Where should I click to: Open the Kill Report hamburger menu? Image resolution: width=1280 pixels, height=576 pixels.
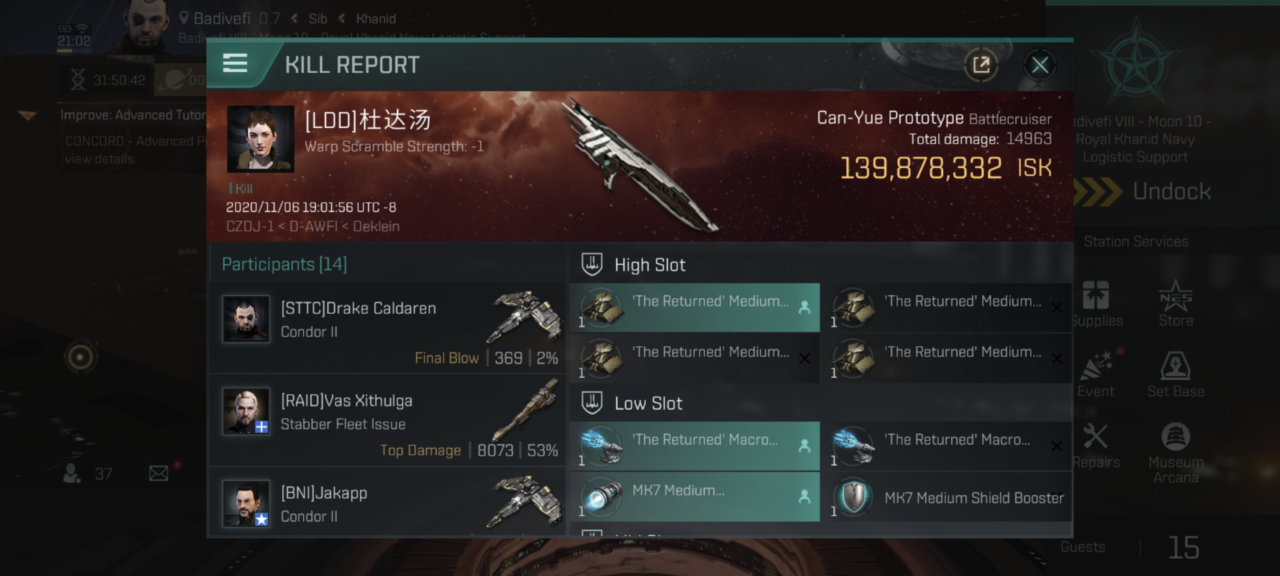click(x=235, y=64)
